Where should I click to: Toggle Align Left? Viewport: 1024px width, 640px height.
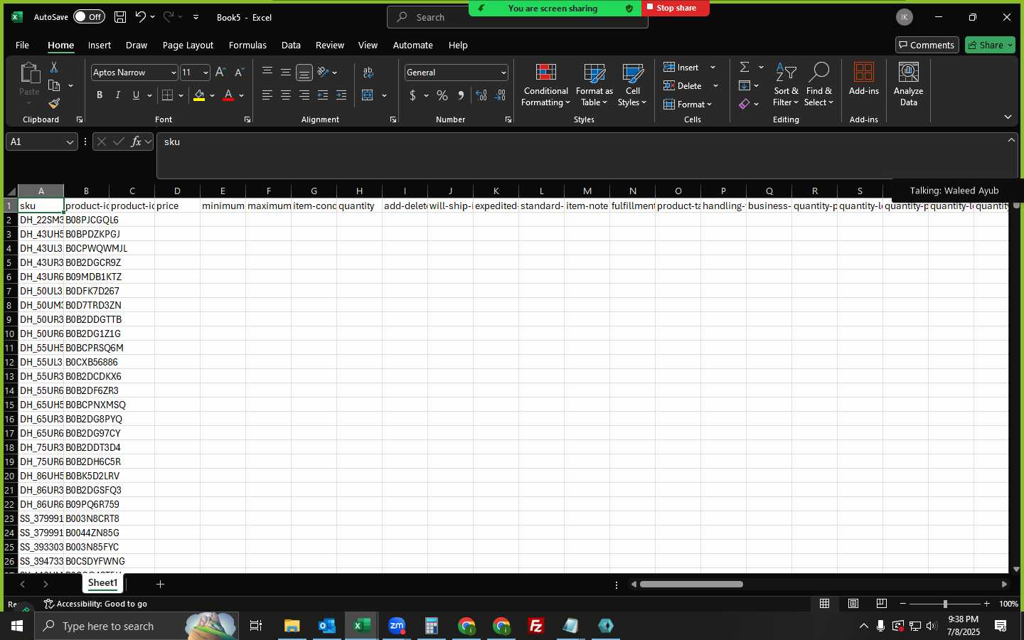267,95
